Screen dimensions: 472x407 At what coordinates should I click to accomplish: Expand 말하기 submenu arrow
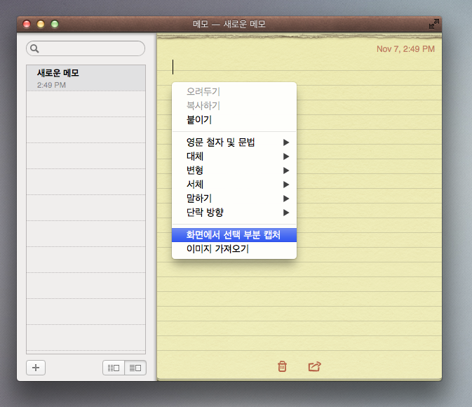click(x=286, y=199)
